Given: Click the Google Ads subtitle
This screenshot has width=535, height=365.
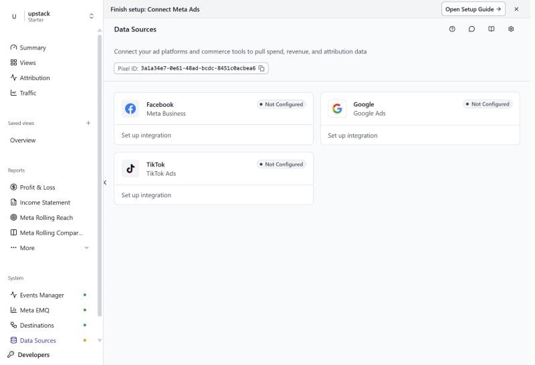Looking at the screenshot, I should 369,113.
